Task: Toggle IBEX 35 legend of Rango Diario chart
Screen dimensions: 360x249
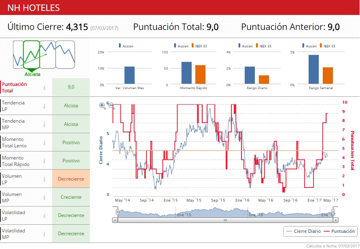Action: pyautogui.click(x=263, y=46)
